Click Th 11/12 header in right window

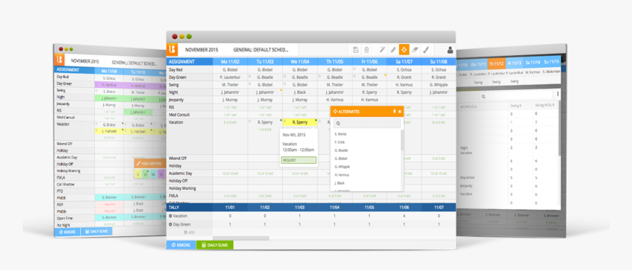point(496,64)
